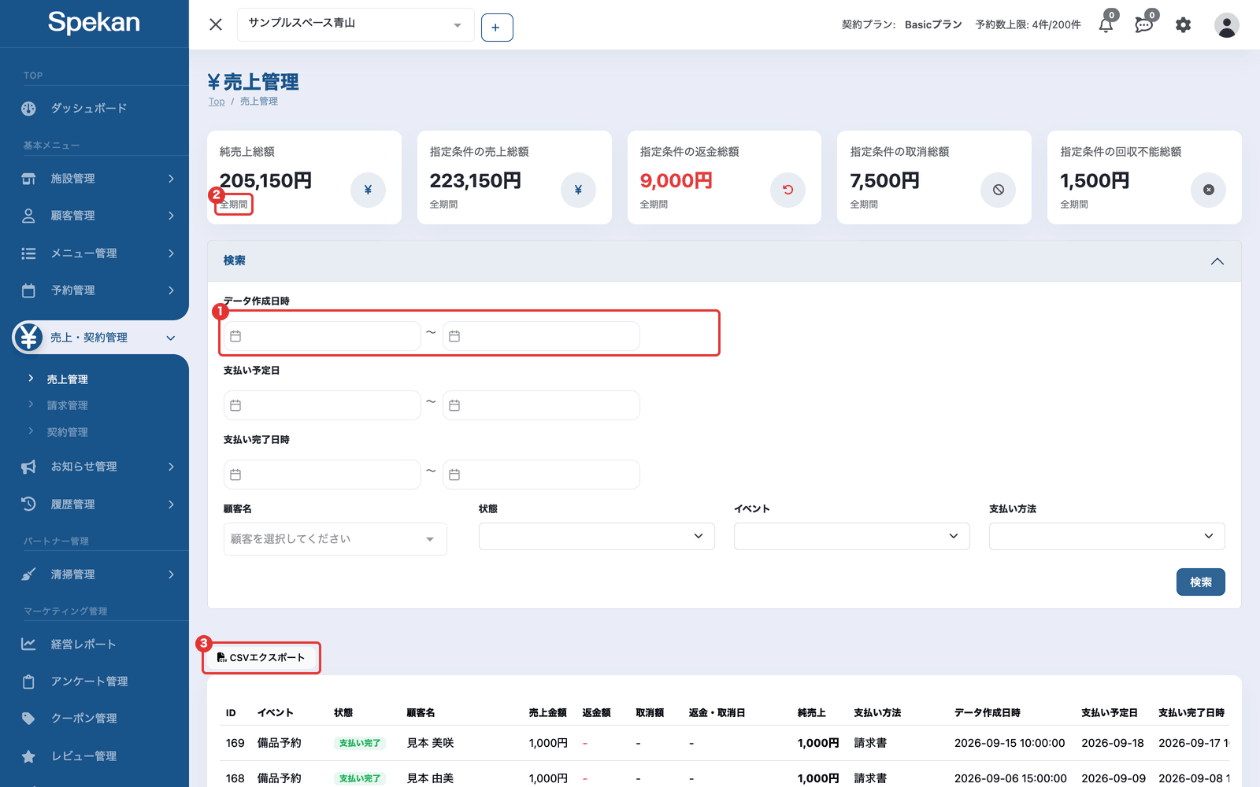
Task: Click the X icon in 回収不能総額 card
Action: click(x=1208, y=190)
